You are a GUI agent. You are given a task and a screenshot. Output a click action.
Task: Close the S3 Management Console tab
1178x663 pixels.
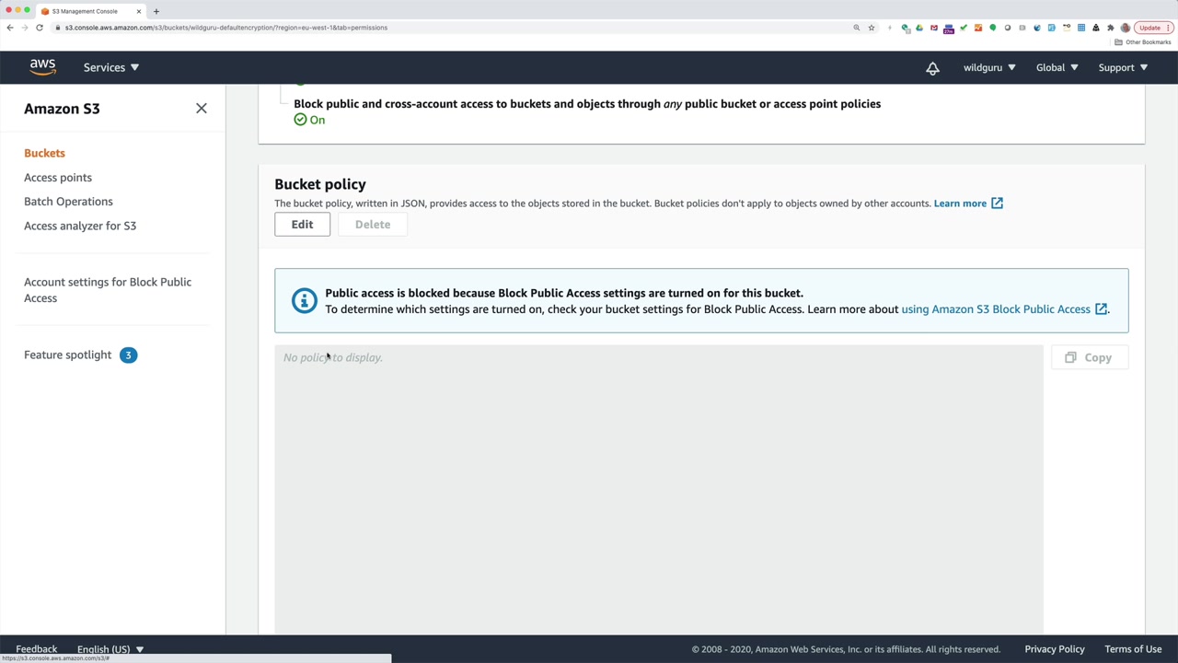139,11
